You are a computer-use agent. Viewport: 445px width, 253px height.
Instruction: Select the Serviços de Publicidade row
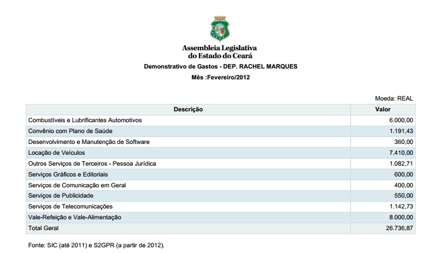pyautogui.click(x=60, y=196)
